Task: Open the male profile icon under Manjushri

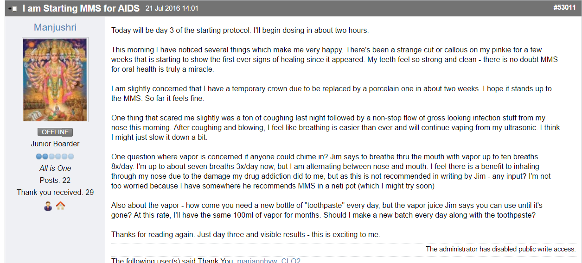Action: (x=48, y=206)
